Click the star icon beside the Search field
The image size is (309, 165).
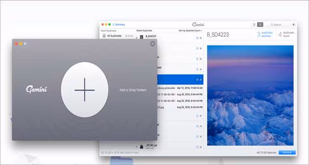pyautogui.click(x=293, y=25)
